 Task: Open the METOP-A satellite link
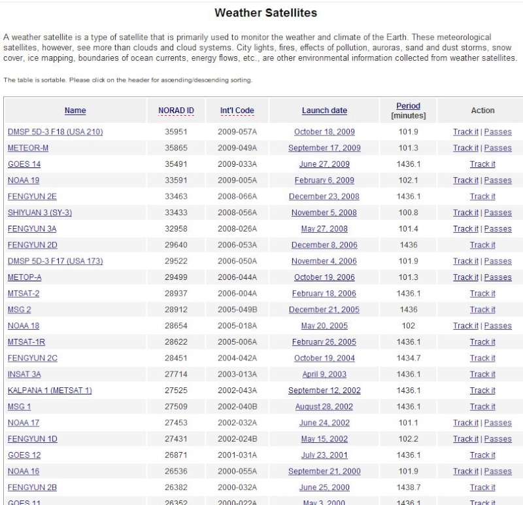[x=25, y=277]
